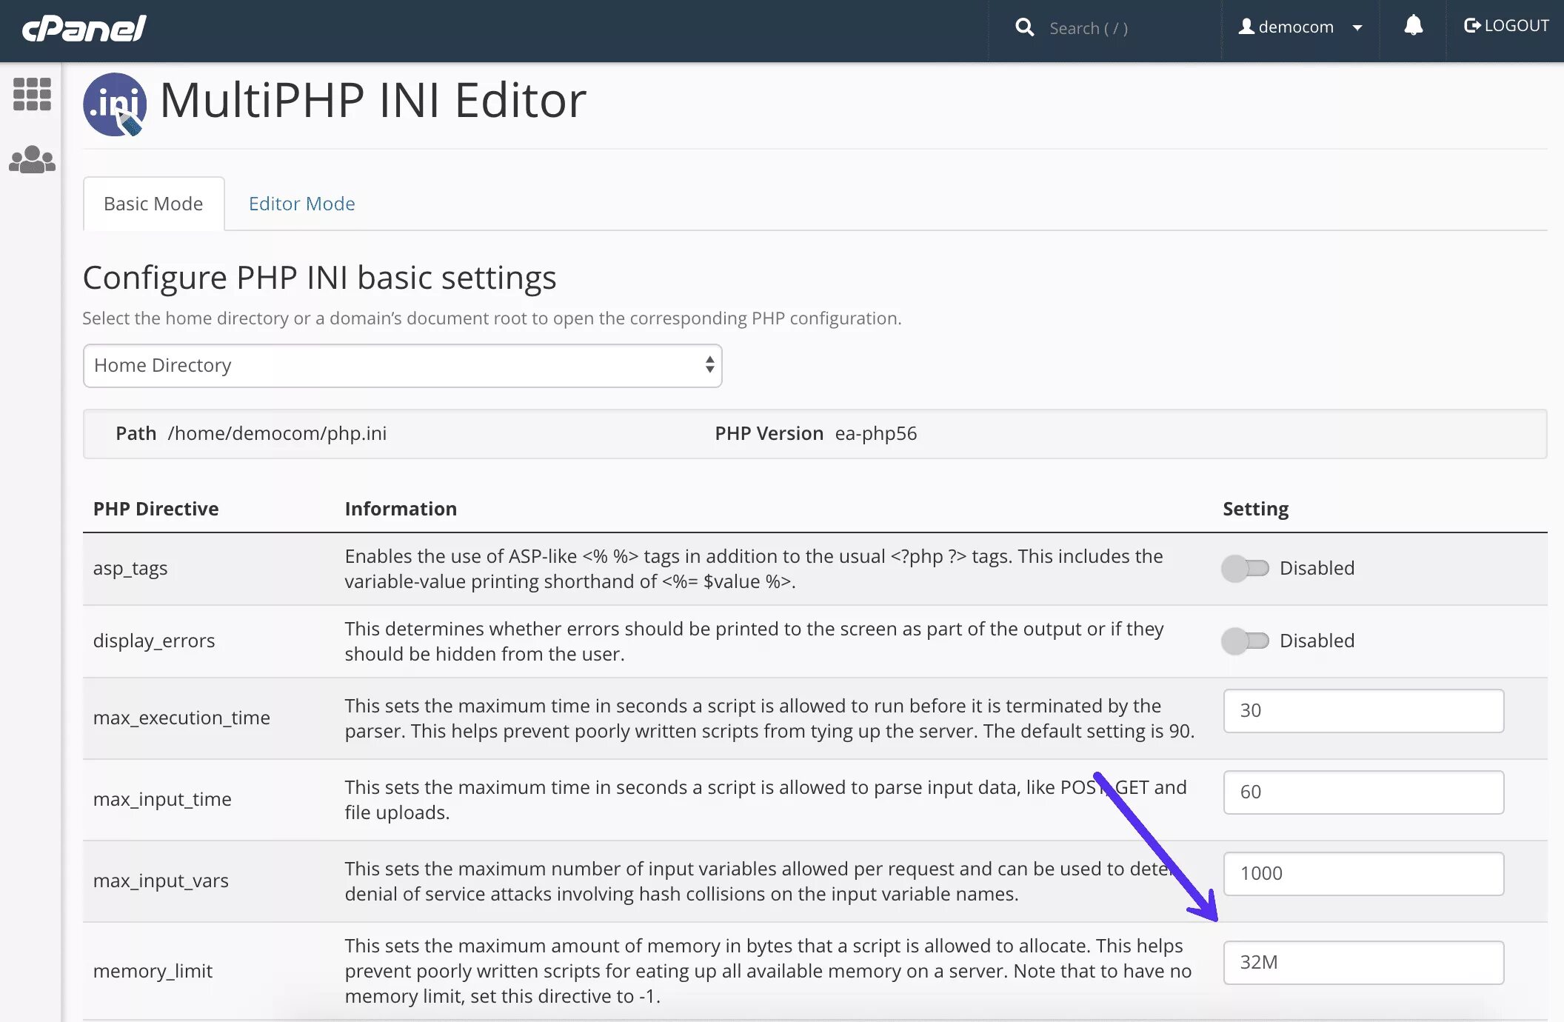Open the Home Directory dropdown
Screen dimensions: 1564x1022
[402, 365]
